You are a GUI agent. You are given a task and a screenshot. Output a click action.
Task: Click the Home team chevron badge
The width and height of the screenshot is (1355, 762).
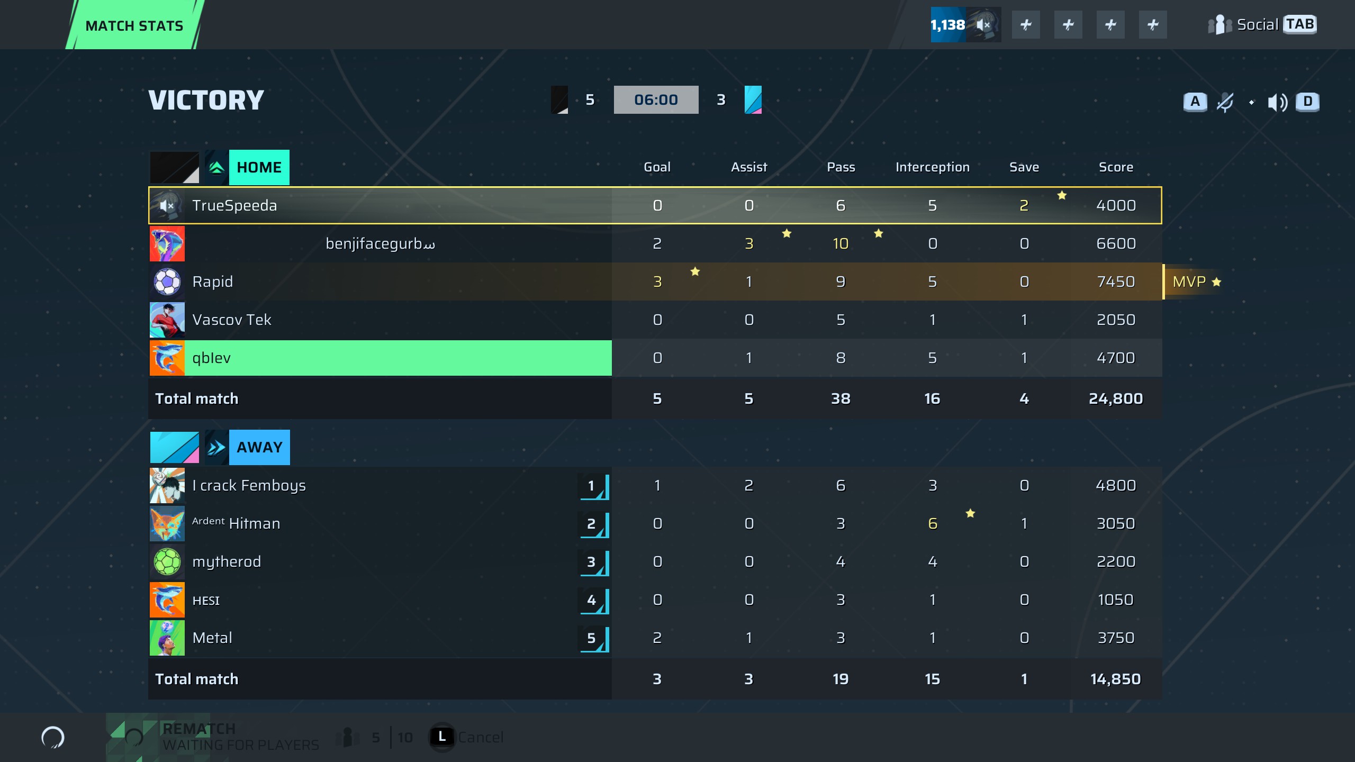tap(216, 168)
